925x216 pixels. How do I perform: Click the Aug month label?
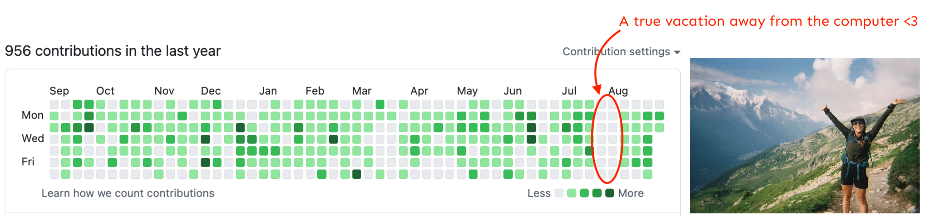(x=618, y=91)
